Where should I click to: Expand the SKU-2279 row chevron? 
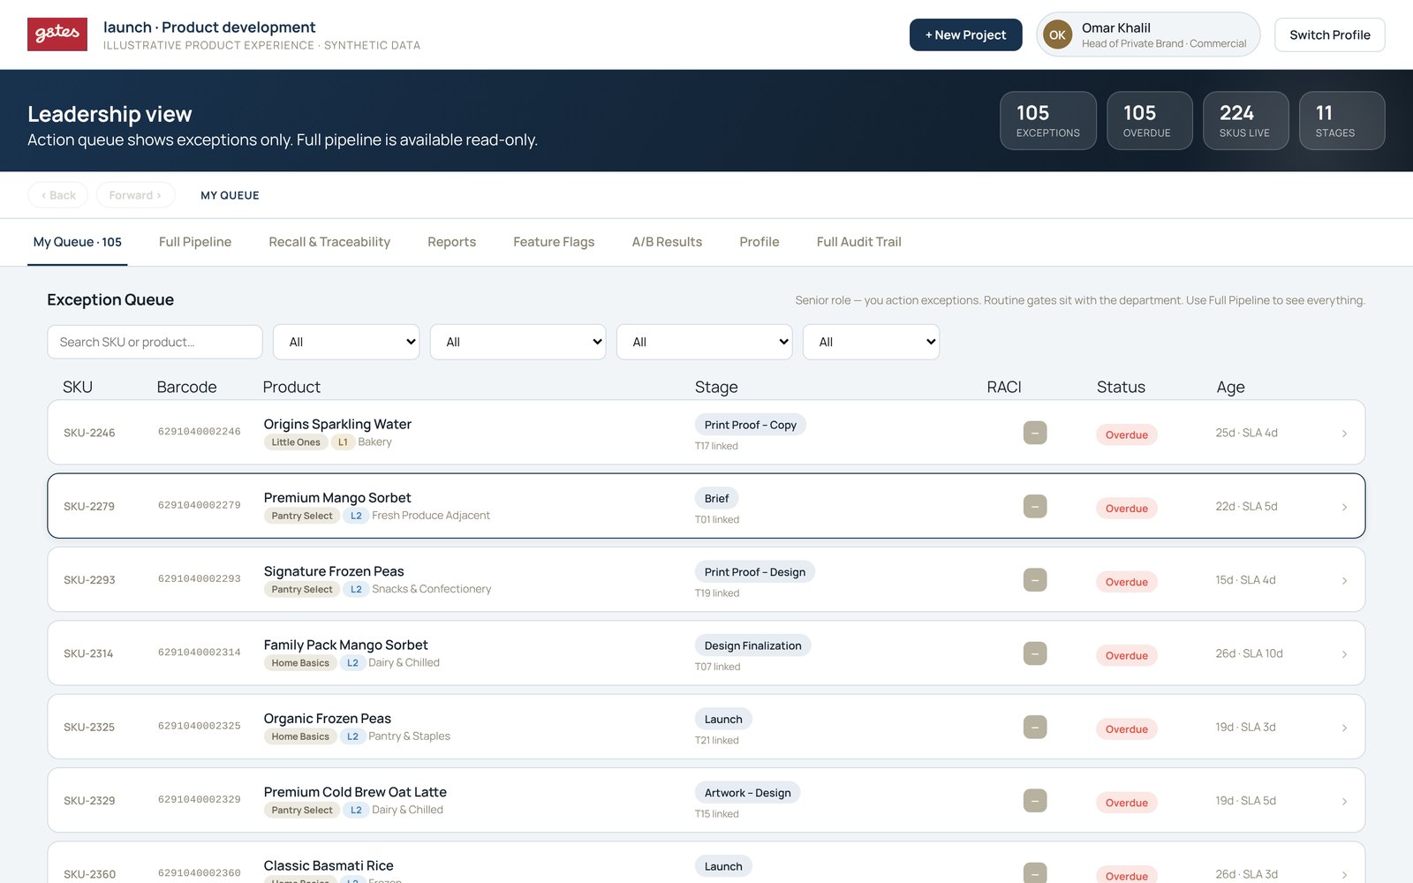tap(1344, 507)
